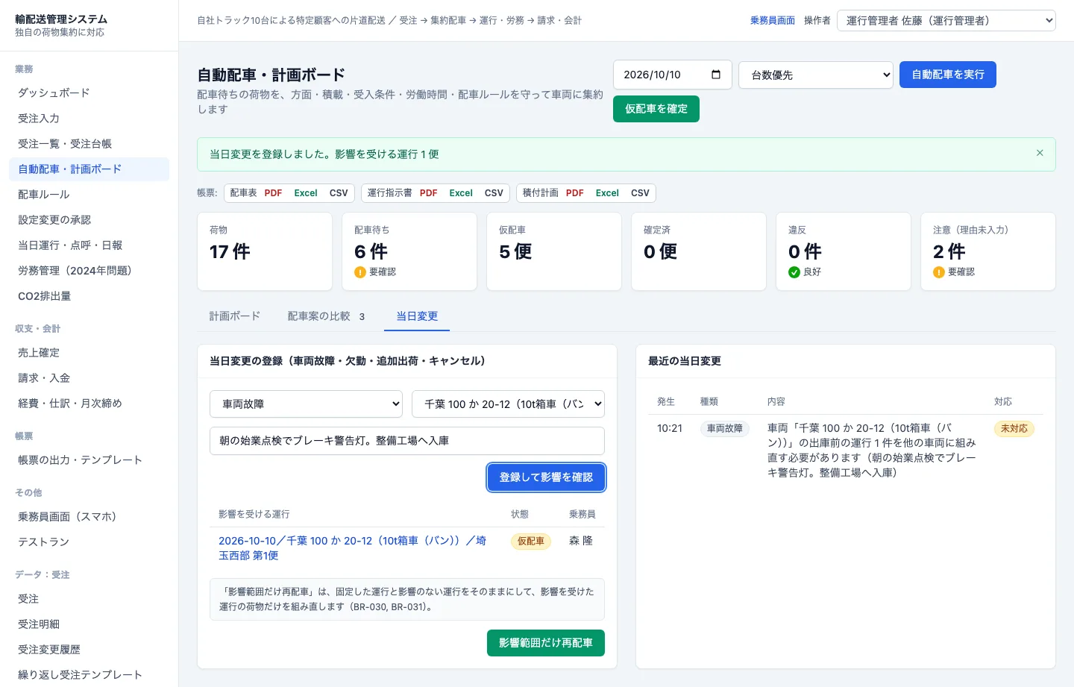The image size is (1074, 687).
Task: Click the 未対応 status badge
Action: pyautogui.click(x=1014, y=429)
